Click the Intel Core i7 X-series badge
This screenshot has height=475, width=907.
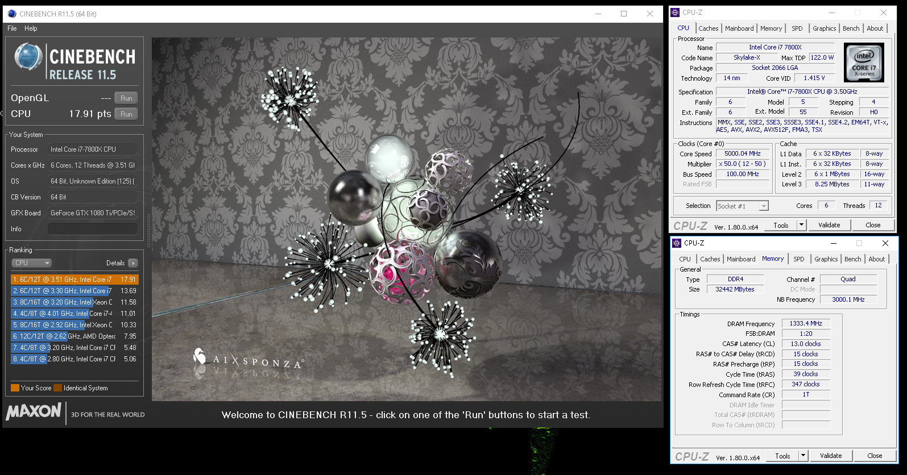coord(864,63)
